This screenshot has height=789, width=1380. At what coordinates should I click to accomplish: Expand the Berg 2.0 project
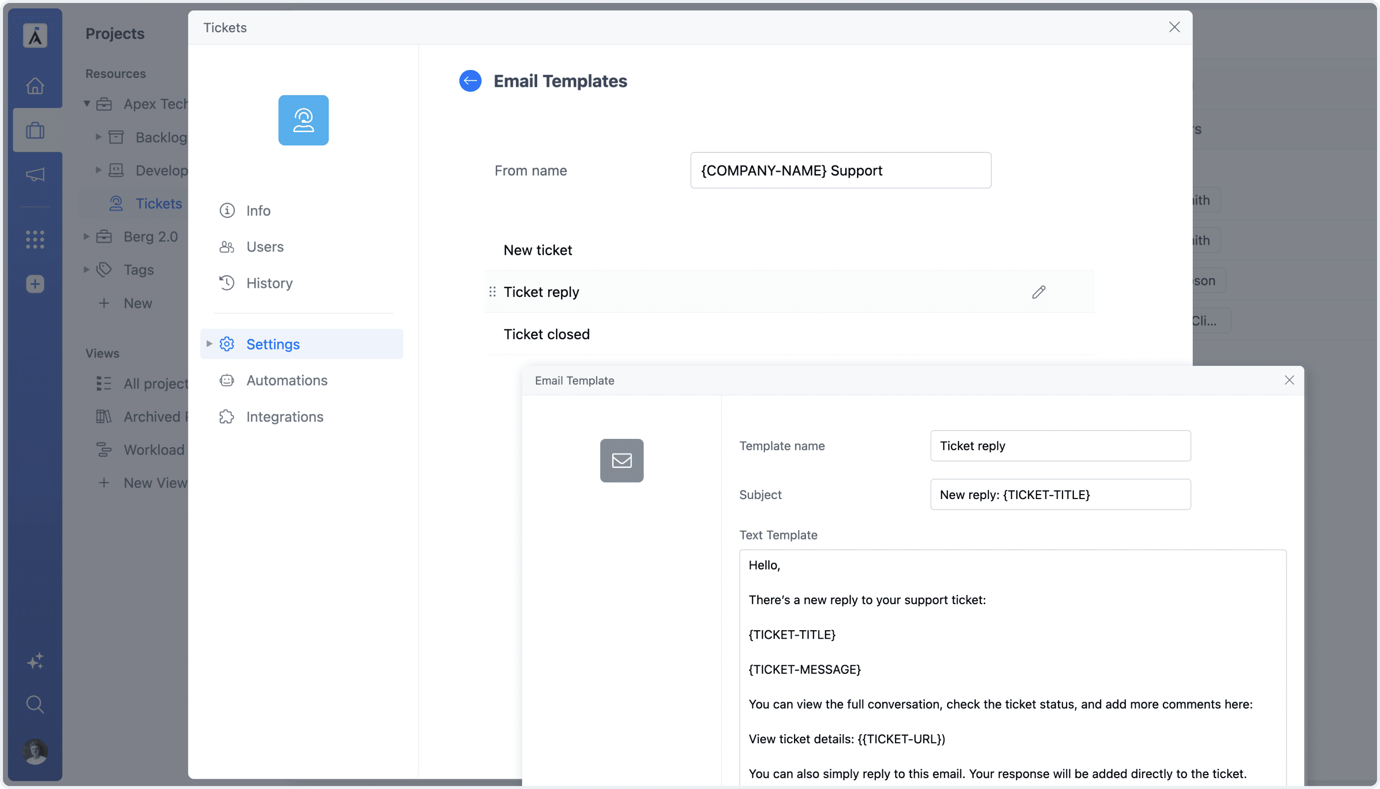click(87, 236)
